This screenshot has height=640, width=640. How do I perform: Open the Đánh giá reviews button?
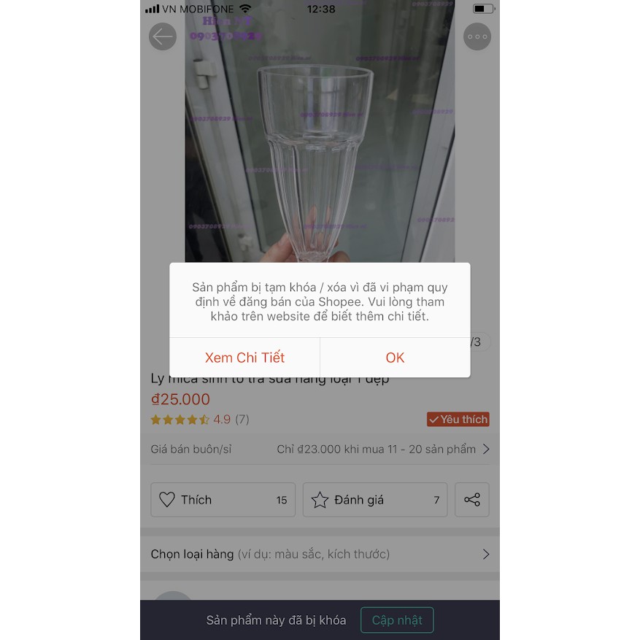[375, 500]
